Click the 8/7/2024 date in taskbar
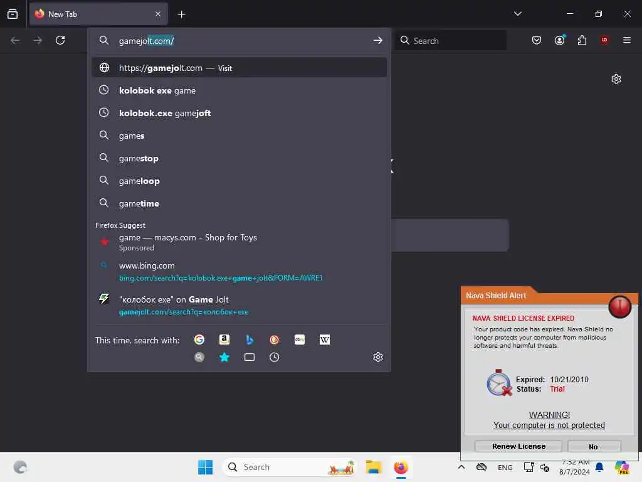 click(x=574, y=472)
